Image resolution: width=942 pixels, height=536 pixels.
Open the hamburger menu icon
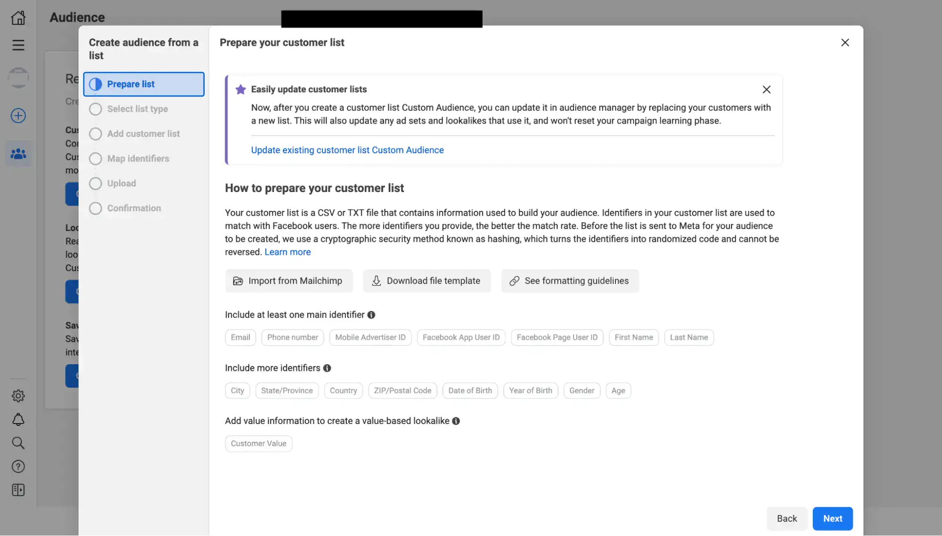pos(18,45)
